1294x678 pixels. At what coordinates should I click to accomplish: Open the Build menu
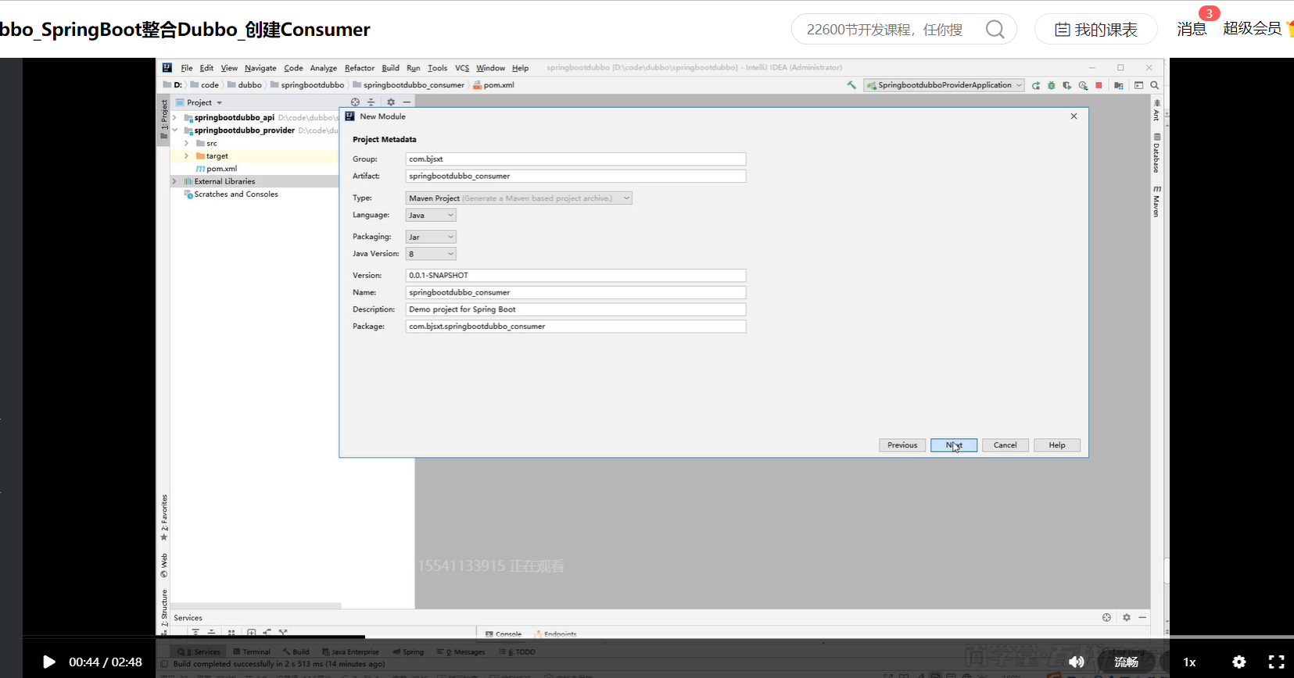390,68
